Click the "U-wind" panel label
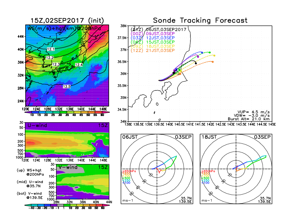Screen dimensions: 290x224 [37, 125]
